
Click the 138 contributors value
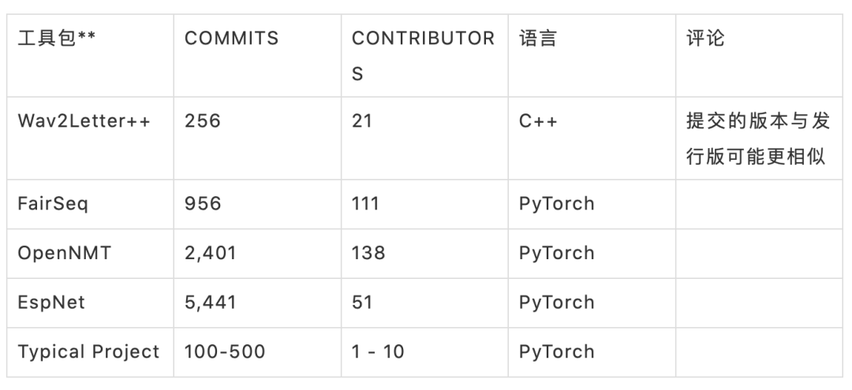(368, 253)
